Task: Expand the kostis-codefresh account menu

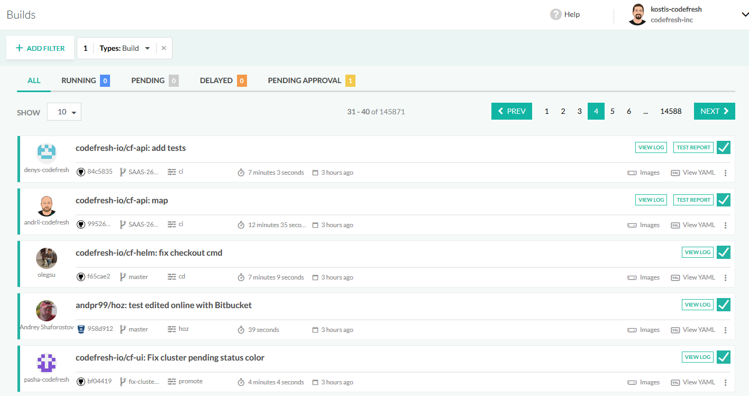Action: 744,15
